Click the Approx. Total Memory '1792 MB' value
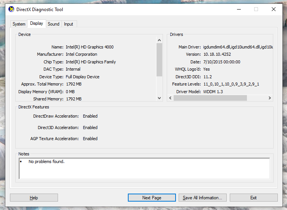The height and width of the screenshot is (210, 287). click(x=74, y=84)
